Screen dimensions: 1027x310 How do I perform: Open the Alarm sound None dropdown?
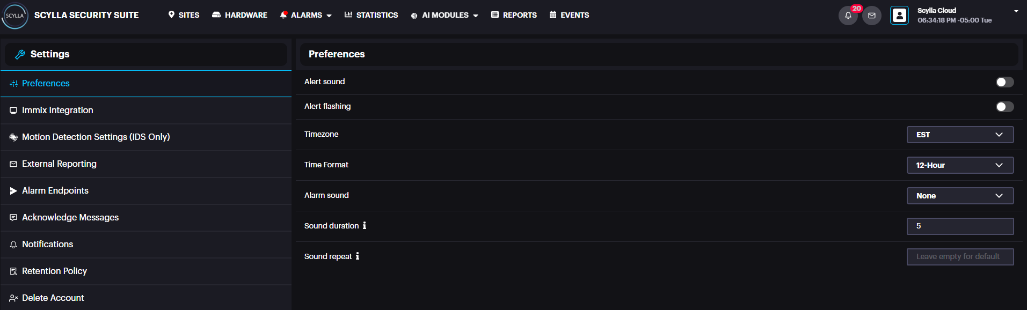[x=960, y=196]
